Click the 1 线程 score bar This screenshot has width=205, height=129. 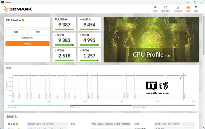89,60
